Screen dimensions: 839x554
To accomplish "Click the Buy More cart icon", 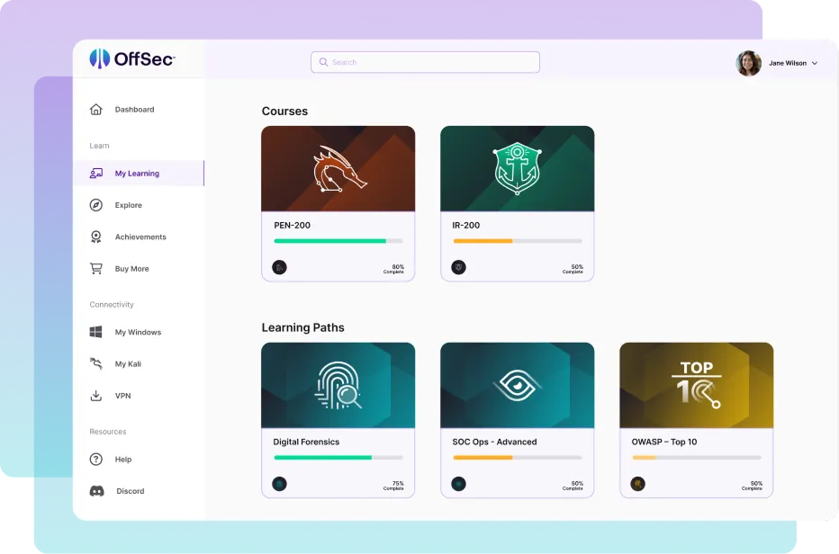I will click(96, 269).
